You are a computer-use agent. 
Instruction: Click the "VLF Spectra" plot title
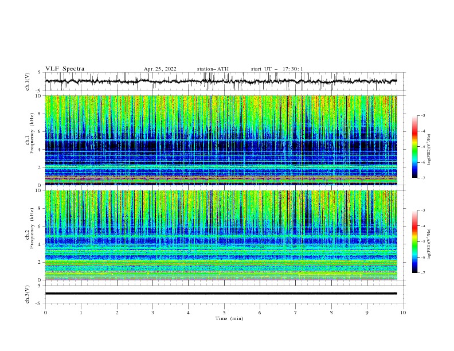click(x=65, y=69)
